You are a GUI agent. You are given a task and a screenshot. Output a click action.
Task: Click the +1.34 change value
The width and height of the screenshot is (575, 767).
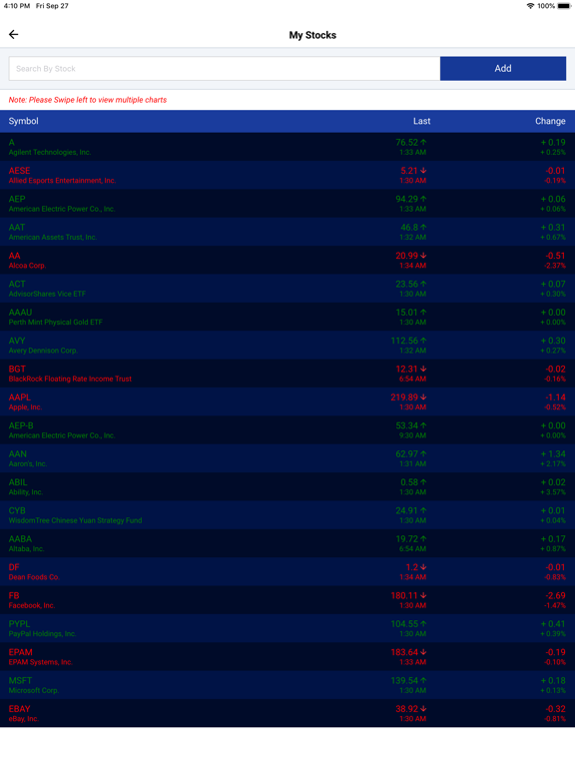(x=553, y=454)
